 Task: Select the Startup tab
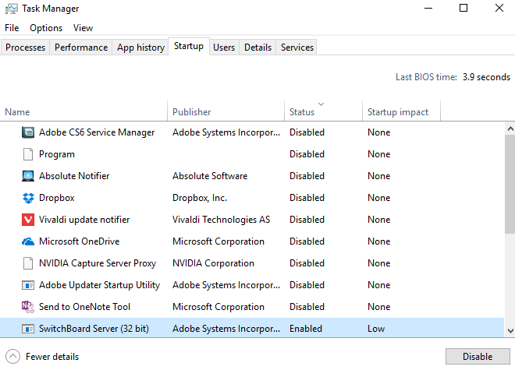189,46
